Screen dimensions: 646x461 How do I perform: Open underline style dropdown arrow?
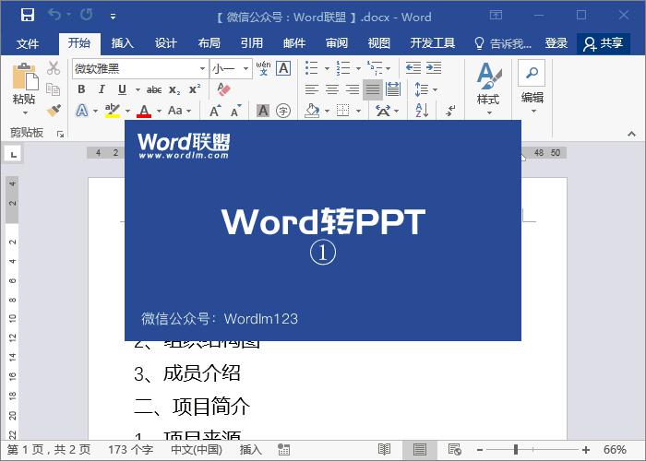click(x=138, y=89)
